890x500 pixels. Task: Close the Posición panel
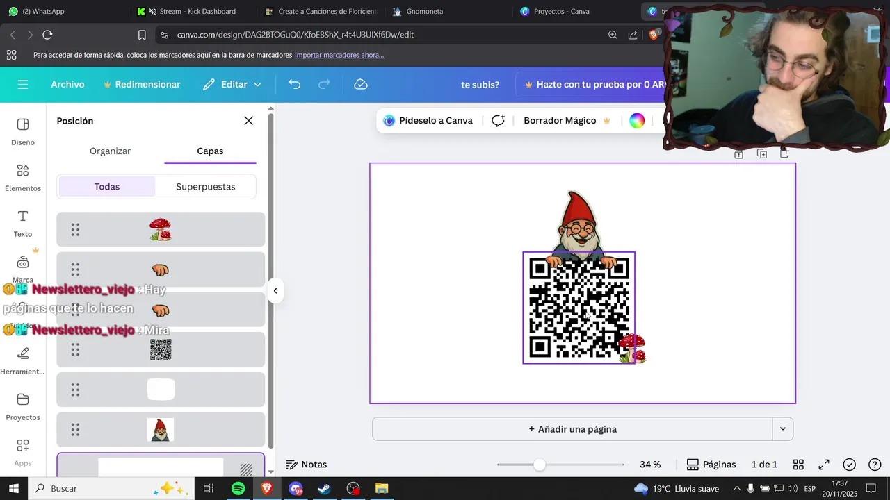[x=248, y=121]
